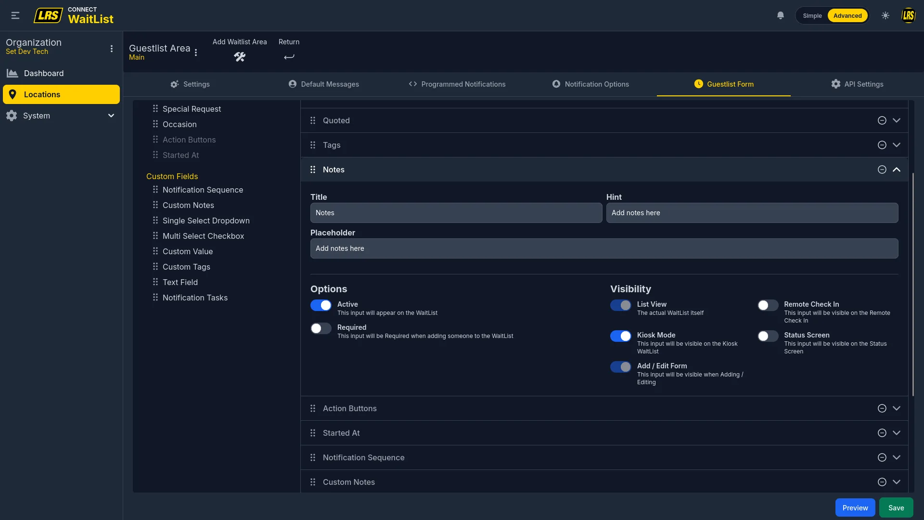Expand the System sidebar menu
This screenshot has width=924, height=520.
tap(61, 116)
